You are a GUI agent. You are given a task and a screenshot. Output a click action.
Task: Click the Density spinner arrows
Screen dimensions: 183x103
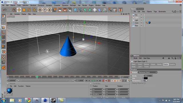point(152,76)
